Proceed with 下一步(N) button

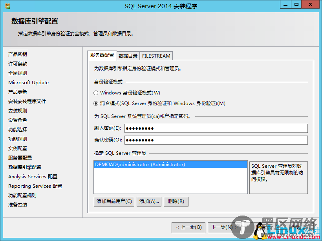point(224,227)
